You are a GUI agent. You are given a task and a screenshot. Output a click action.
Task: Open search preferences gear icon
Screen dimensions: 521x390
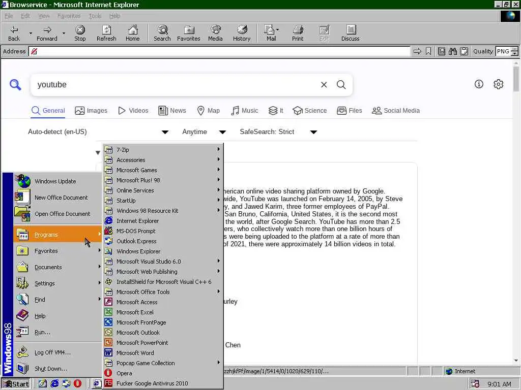(499, 84)
